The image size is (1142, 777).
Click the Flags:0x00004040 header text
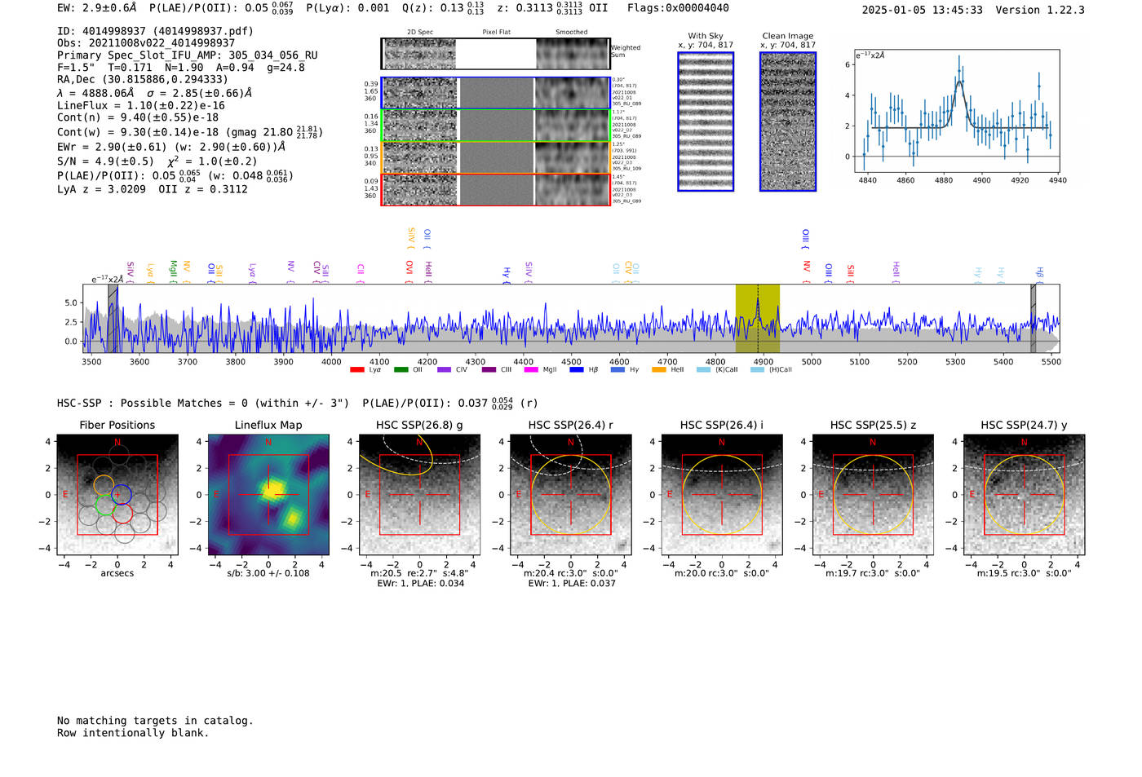click(x=678, y=8)
